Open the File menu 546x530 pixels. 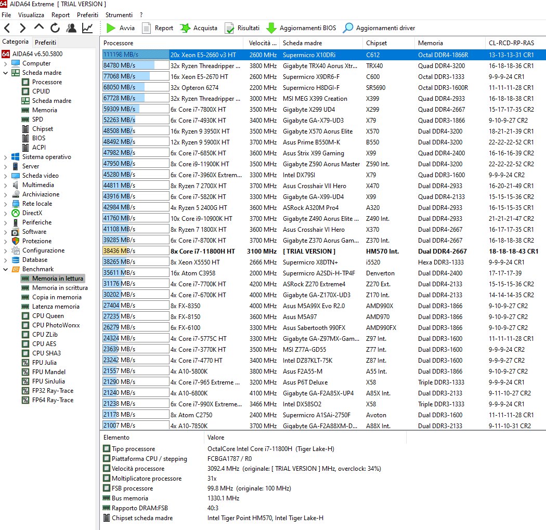coord(6,15)
